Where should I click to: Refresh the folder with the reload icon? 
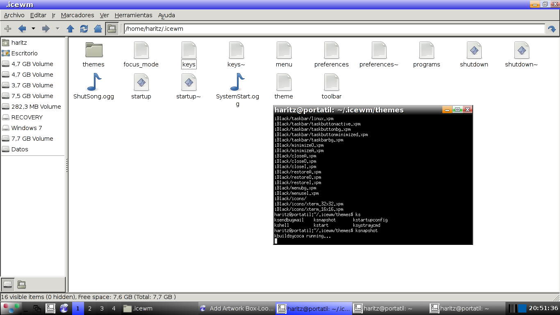point(84,29)
